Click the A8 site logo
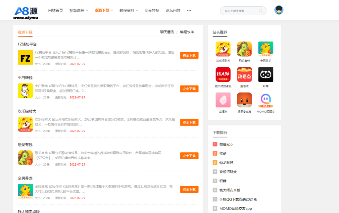Viewport: 339px width, 213px height. coord(26,13)
